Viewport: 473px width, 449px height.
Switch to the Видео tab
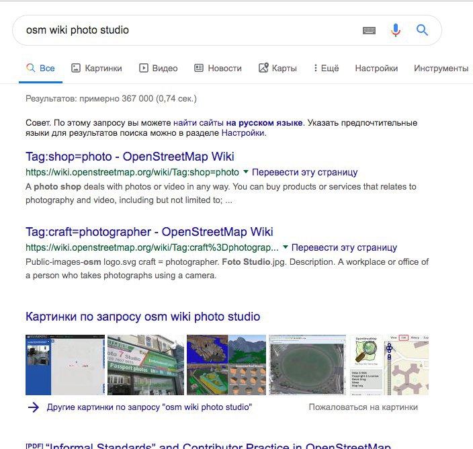(x=159, y=68)
